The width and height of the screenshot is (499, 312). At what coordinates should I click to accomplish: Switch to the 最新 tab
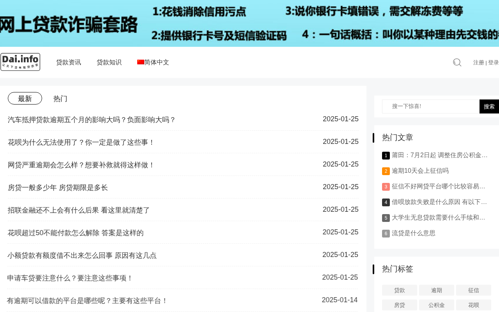(25, 98)
